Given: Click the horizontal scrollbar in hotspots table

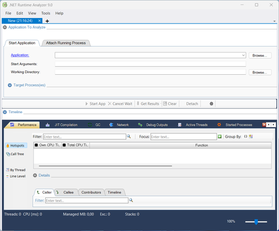Looking at the screenshot, I should point(105,166).
